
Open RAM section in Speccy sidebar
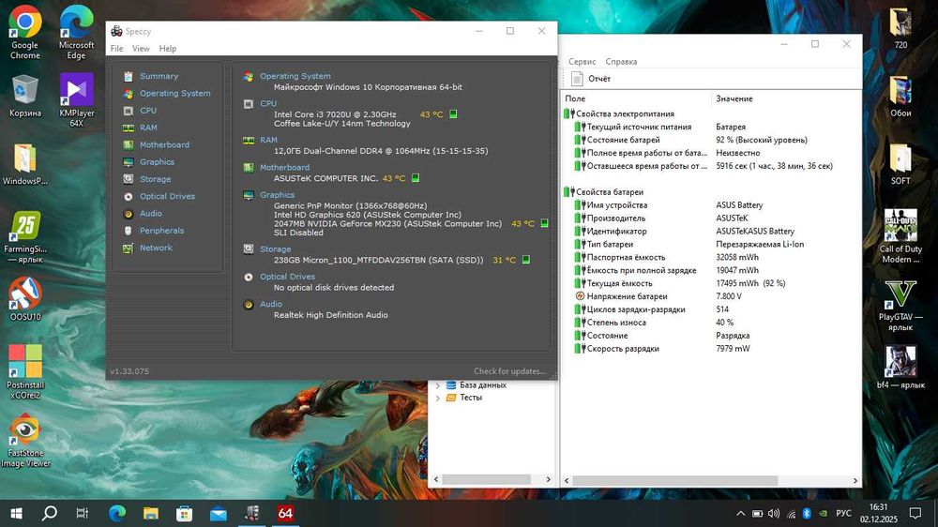(x=148, y=128)
